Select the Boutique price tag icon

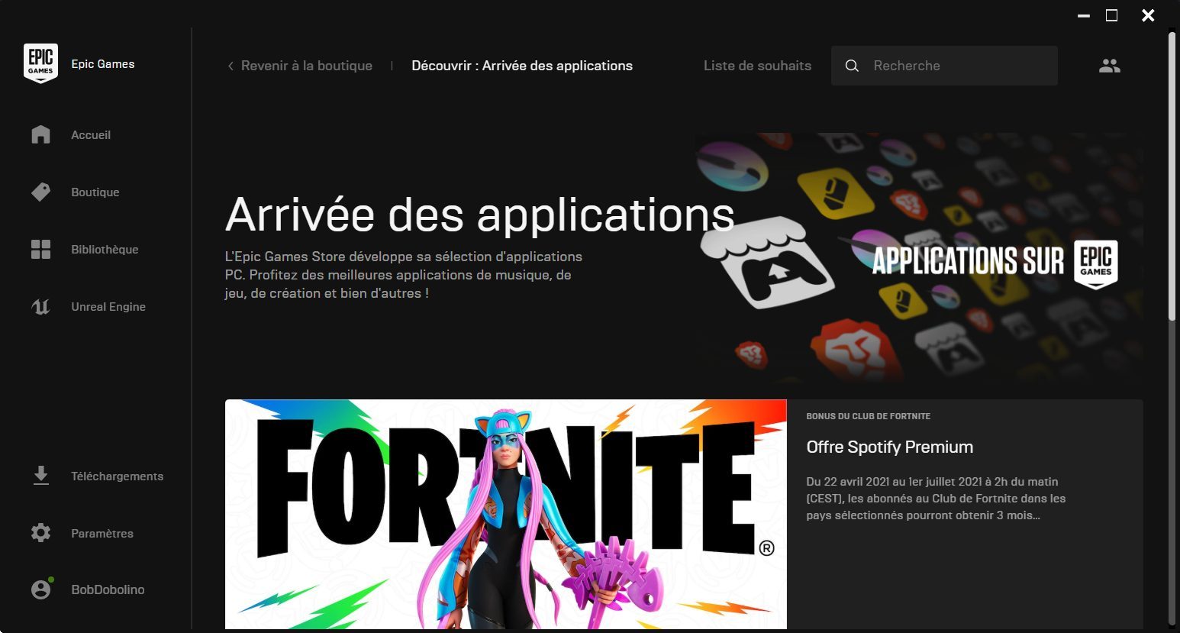pyautogui.click(x=40, y=192)
